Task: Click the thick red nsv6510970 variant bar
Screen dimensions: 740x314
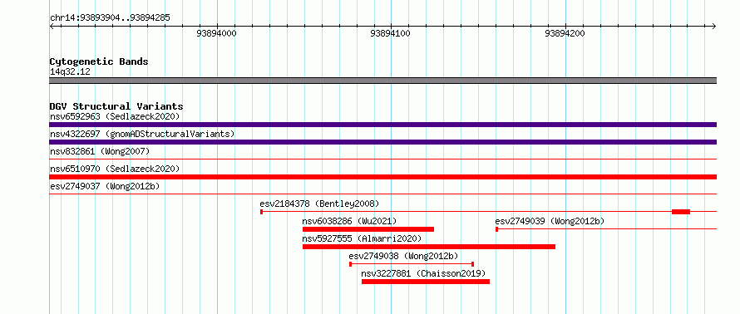Action: click(x=382, y=177)
